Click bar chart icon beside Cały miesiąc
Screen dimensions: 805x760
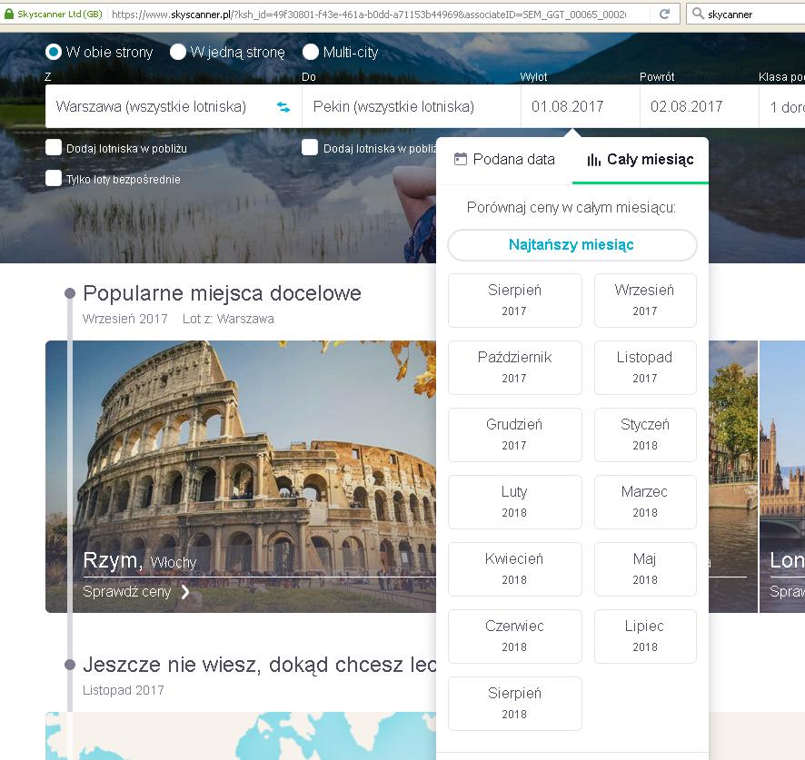click(x=594, y=160)
